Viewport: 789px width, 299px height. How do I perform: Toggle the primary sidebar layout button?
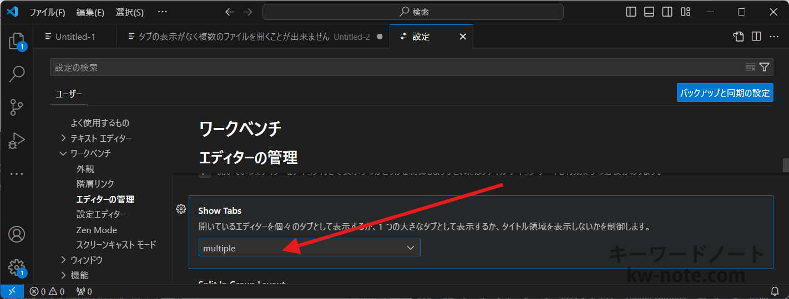tap(631, 12)
